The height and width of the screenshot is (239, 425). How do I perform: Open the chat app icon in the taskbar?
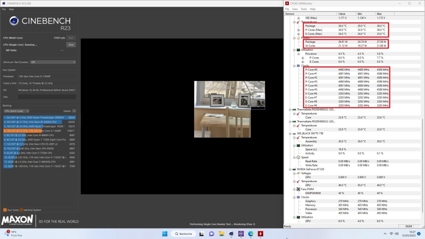coord(212,234)
